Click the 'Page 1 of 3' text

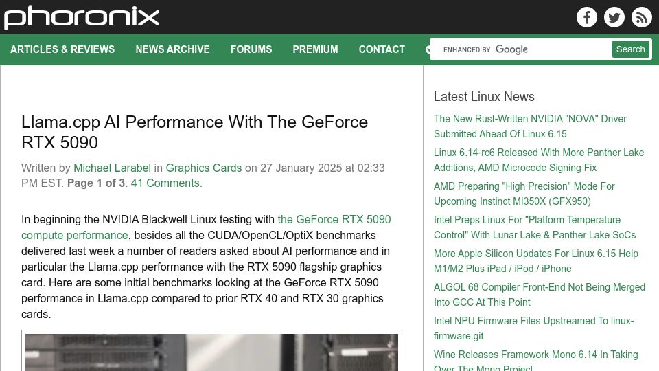[96, 183]
